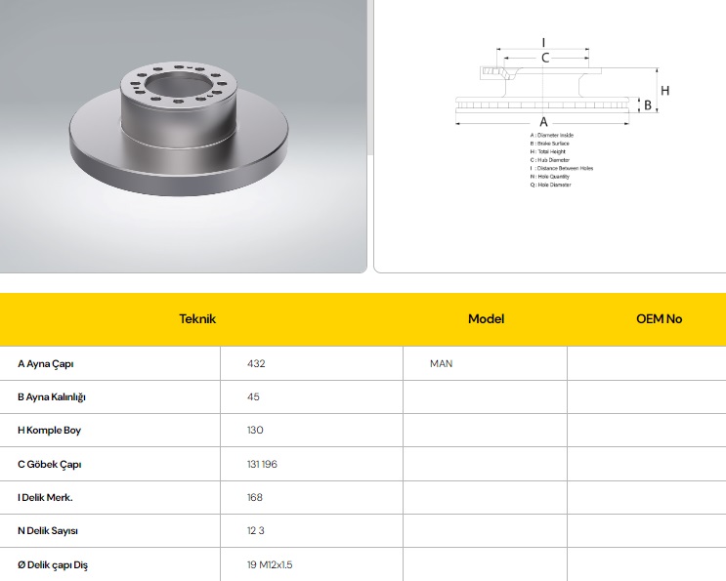Click the 19 M12x1.5 thread value
Image resolution: width=726 pixels, height=581 pixels.
click(271, 564)
